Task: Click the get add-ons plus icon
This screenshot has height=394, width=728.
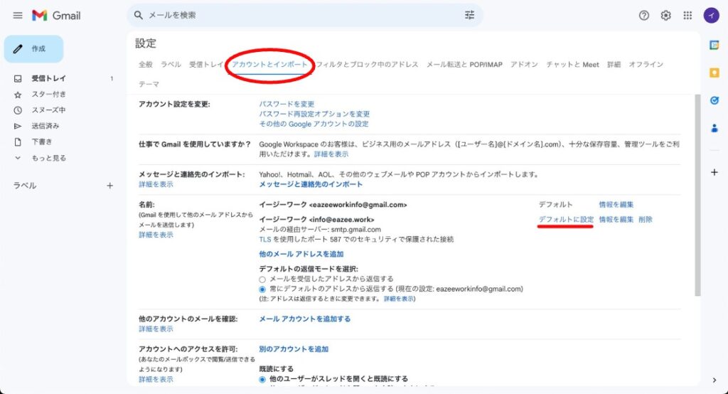Action: pos(714,172)
